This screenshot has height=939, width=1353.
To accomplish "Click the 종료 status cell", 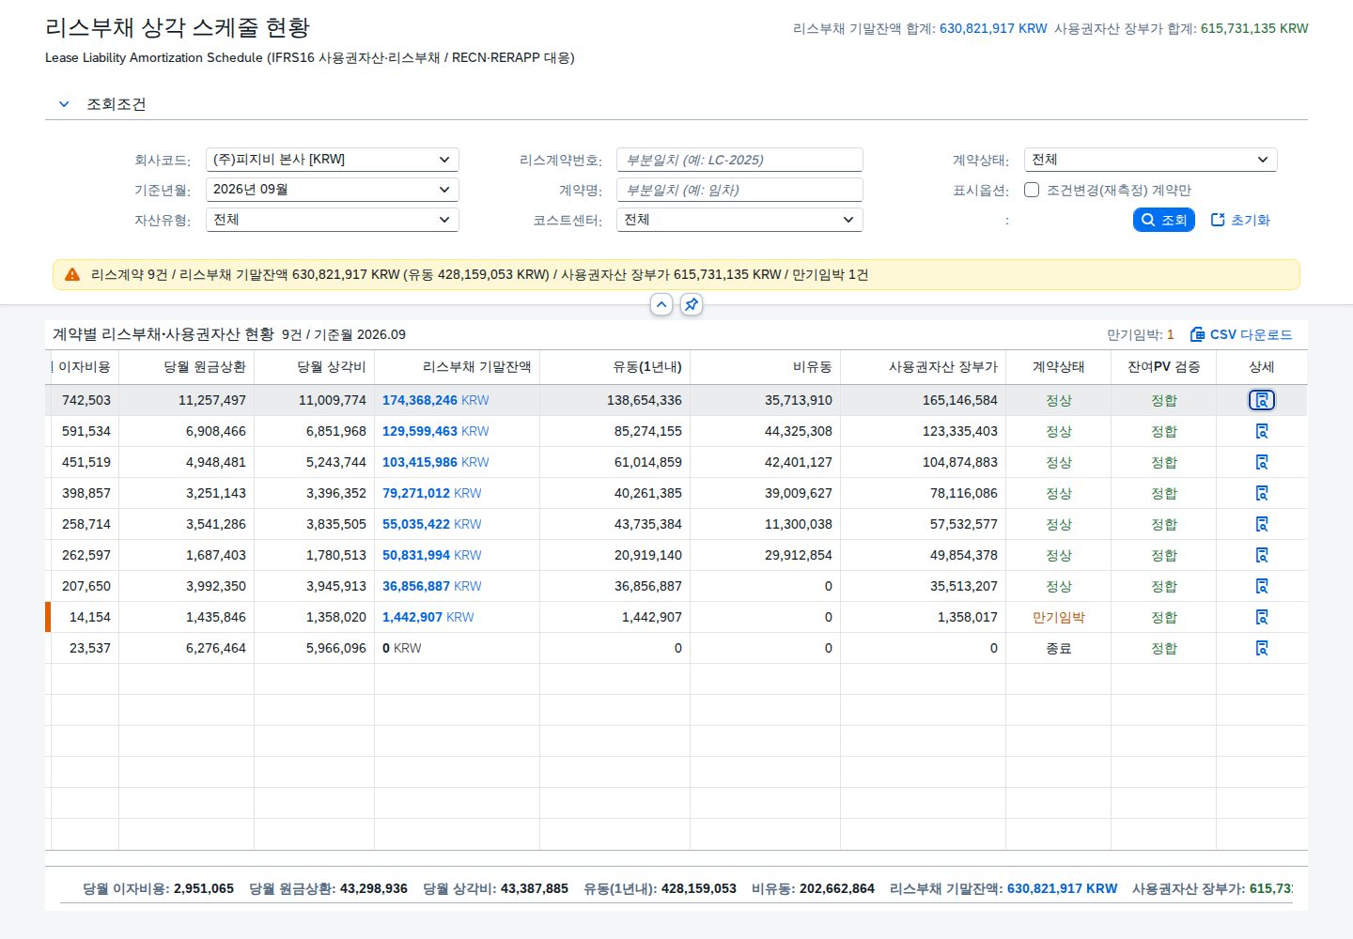I will click(1058, 648).
